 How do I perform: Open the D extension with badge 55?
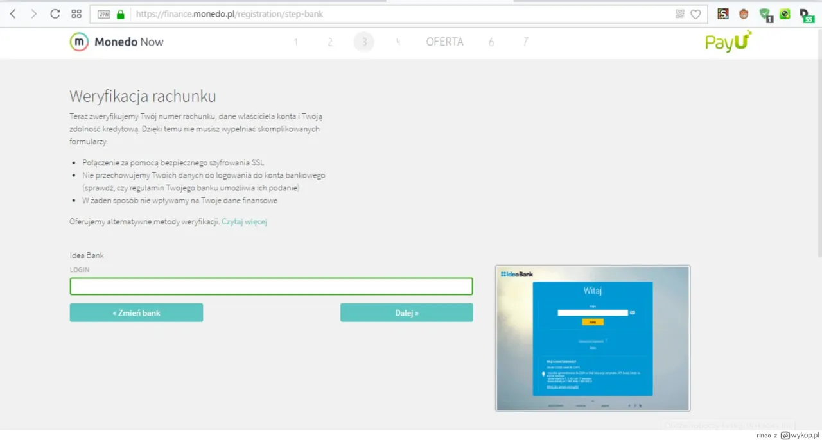[806, 15]
